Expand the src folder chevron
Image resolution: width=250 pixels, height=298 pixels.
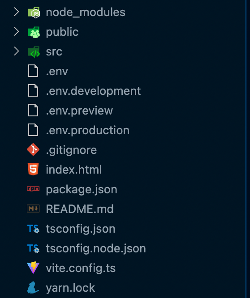tap(17, 51)
